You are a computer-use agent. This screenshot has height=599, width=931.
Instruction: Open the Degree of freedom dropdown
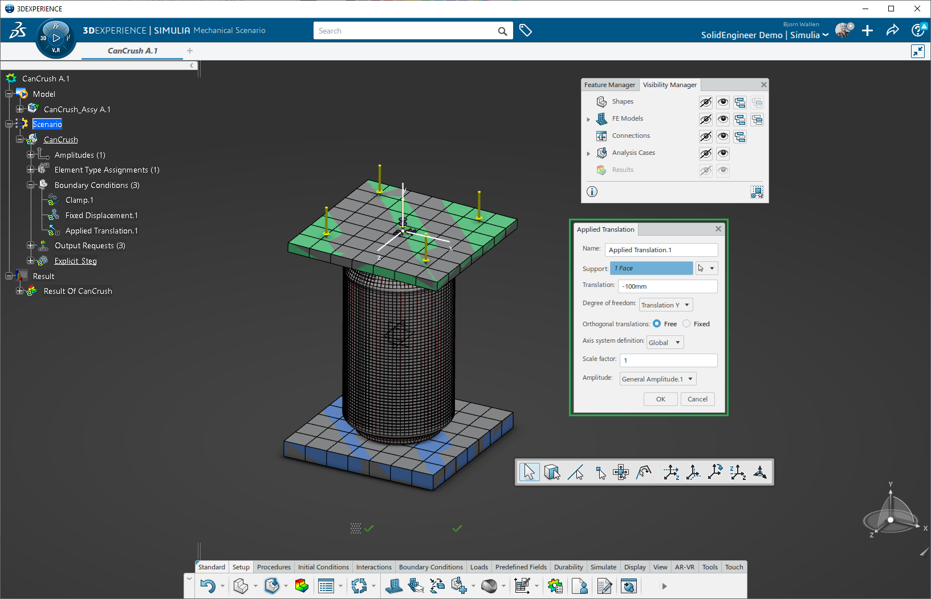pyautogui.click(x=666, y=305)
